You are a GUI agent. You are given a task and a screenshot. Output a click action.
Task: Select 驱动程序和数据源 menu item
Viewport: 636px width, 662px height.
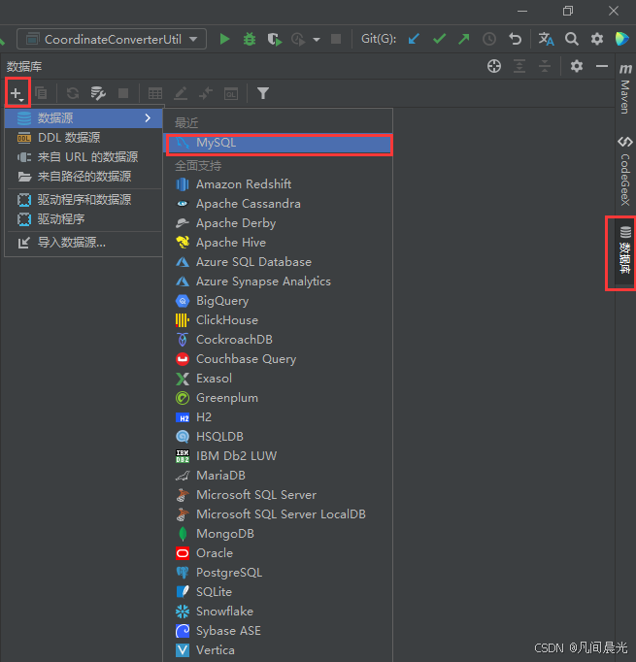(84, 200)
